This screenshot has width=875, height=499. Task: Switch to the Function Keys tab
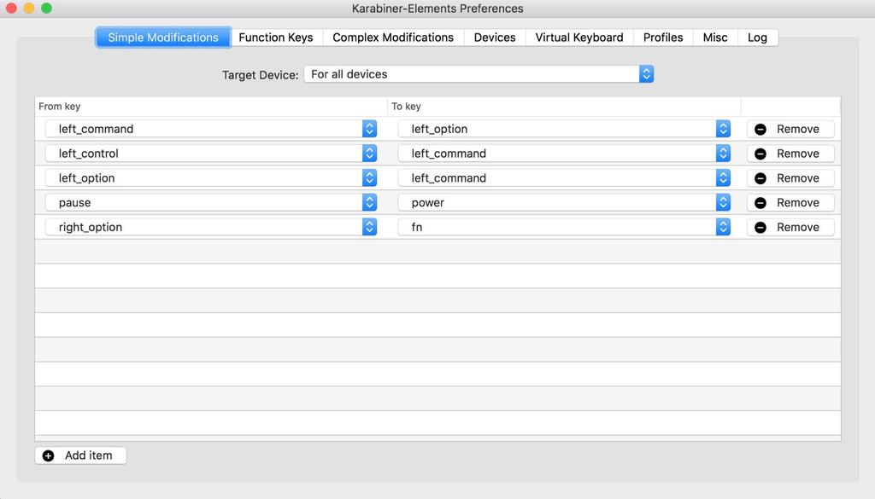pos(276,38)
